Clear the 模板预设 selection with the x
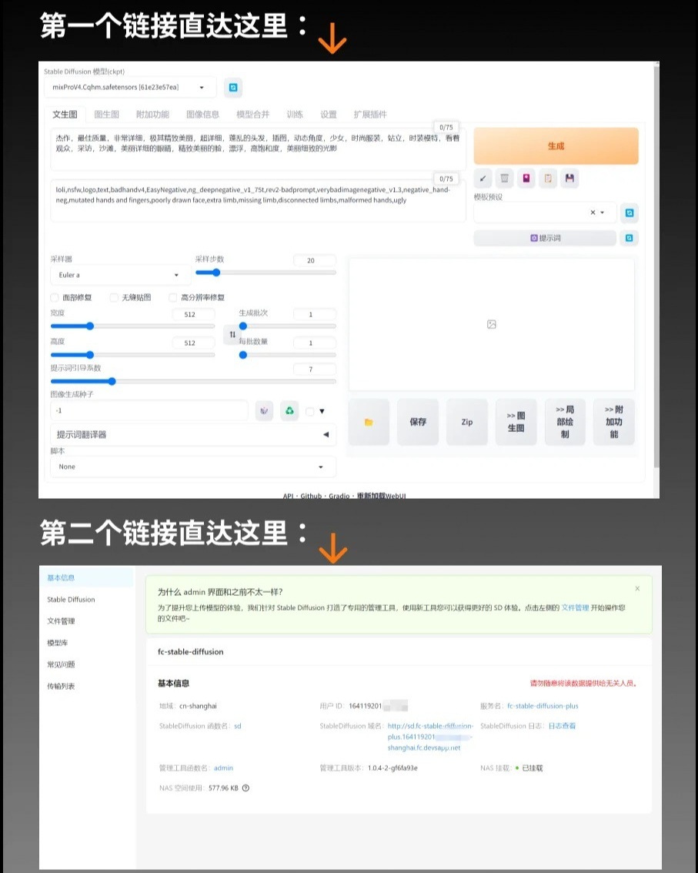 593,212
